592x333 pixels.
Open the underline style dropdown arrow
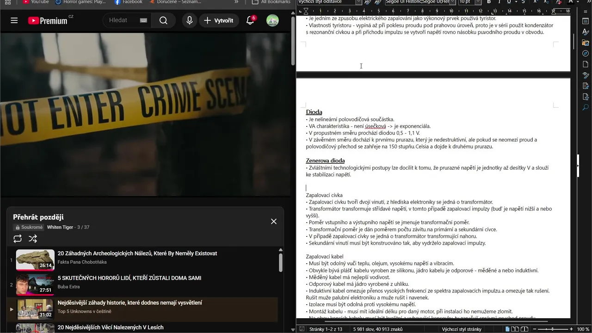(x=515, y=2)
